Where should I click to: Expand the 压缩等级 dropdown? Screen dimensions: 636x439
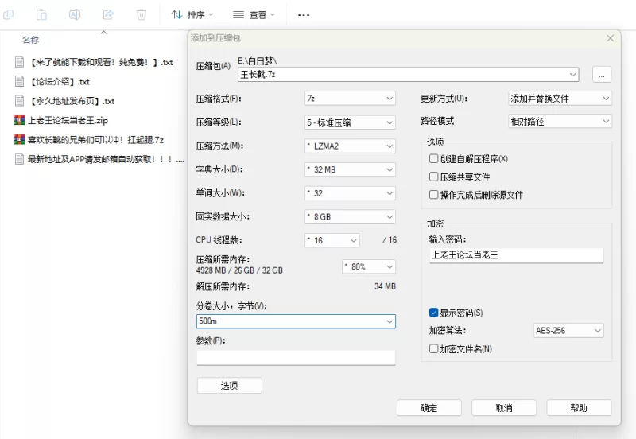(x=350, y=122)
